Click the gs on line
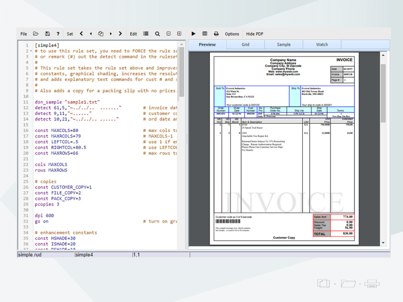Viewport: 403px width, 302px height. pyautogui.click(x=42, y=221)
